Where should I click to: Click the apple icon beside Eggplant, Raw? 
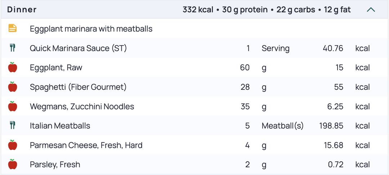click(13, 67)
